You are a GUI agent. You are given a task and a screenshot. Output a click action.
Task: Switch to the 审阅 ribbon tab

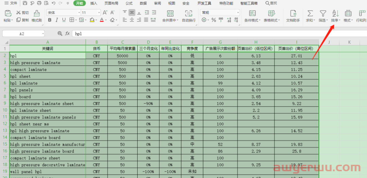(x=158, y=3)
